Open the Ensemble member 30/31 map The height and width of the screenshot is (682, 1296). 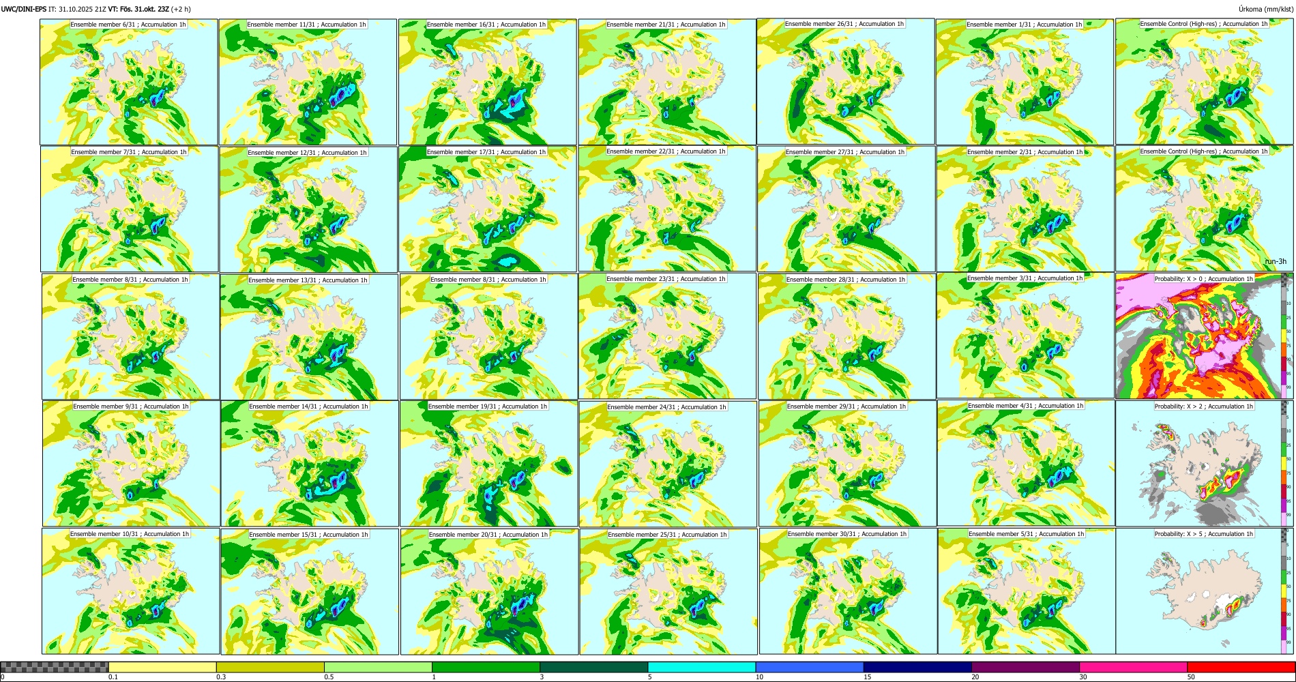click(848, 591)
